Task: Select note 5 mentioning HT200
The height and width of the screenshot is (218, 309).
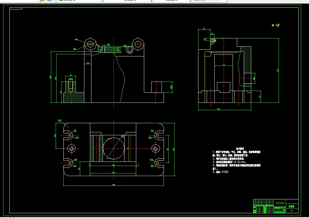Action: [220, 172]
